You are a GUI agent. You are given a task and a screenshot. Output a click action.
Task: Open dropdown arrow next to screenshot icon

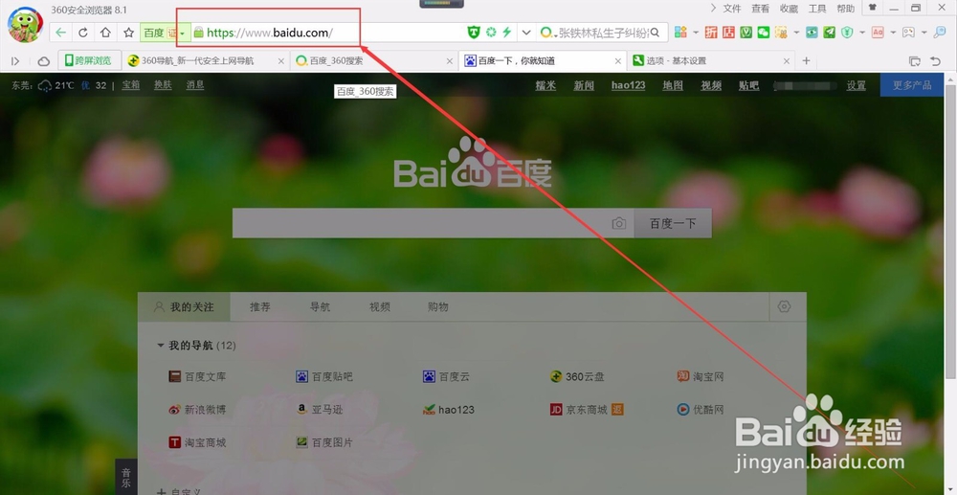tap(924, 33)
